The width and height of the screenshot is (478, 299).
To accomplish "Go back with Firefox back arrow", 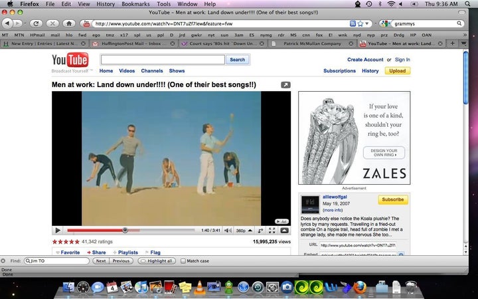I will (7, 23).
